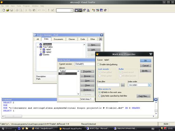Click the RU language indicator in tray
This screenshot has width=175, height=131.
click(x=153, y=129)
